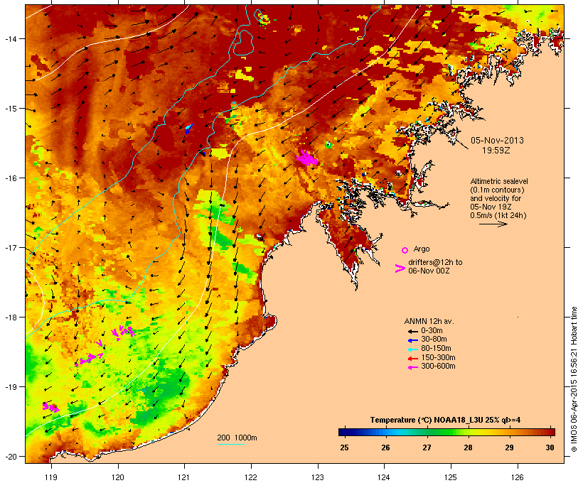583x483 pixels.
Task: Click the magenta drifter cluster near 123E 15.7S
Action: (307, 158)
